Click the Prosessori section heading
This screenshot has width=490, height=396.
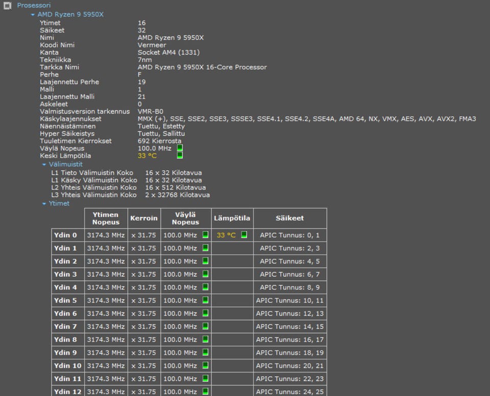34,5
